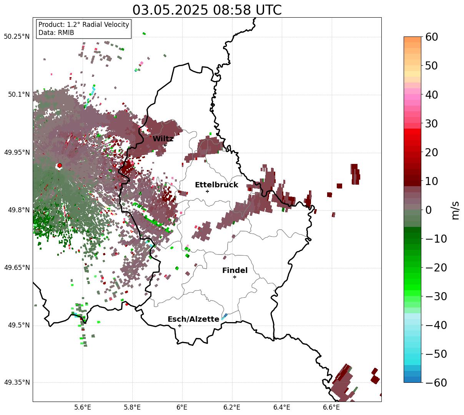
Task: Click the 49.5°N latitude label
Action: coord(18,325)
